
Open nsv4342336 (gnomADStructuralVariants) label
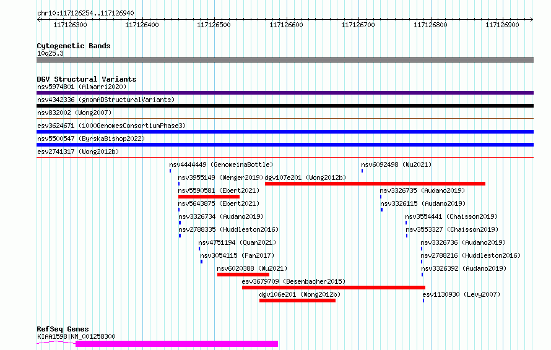click(106, 100)
